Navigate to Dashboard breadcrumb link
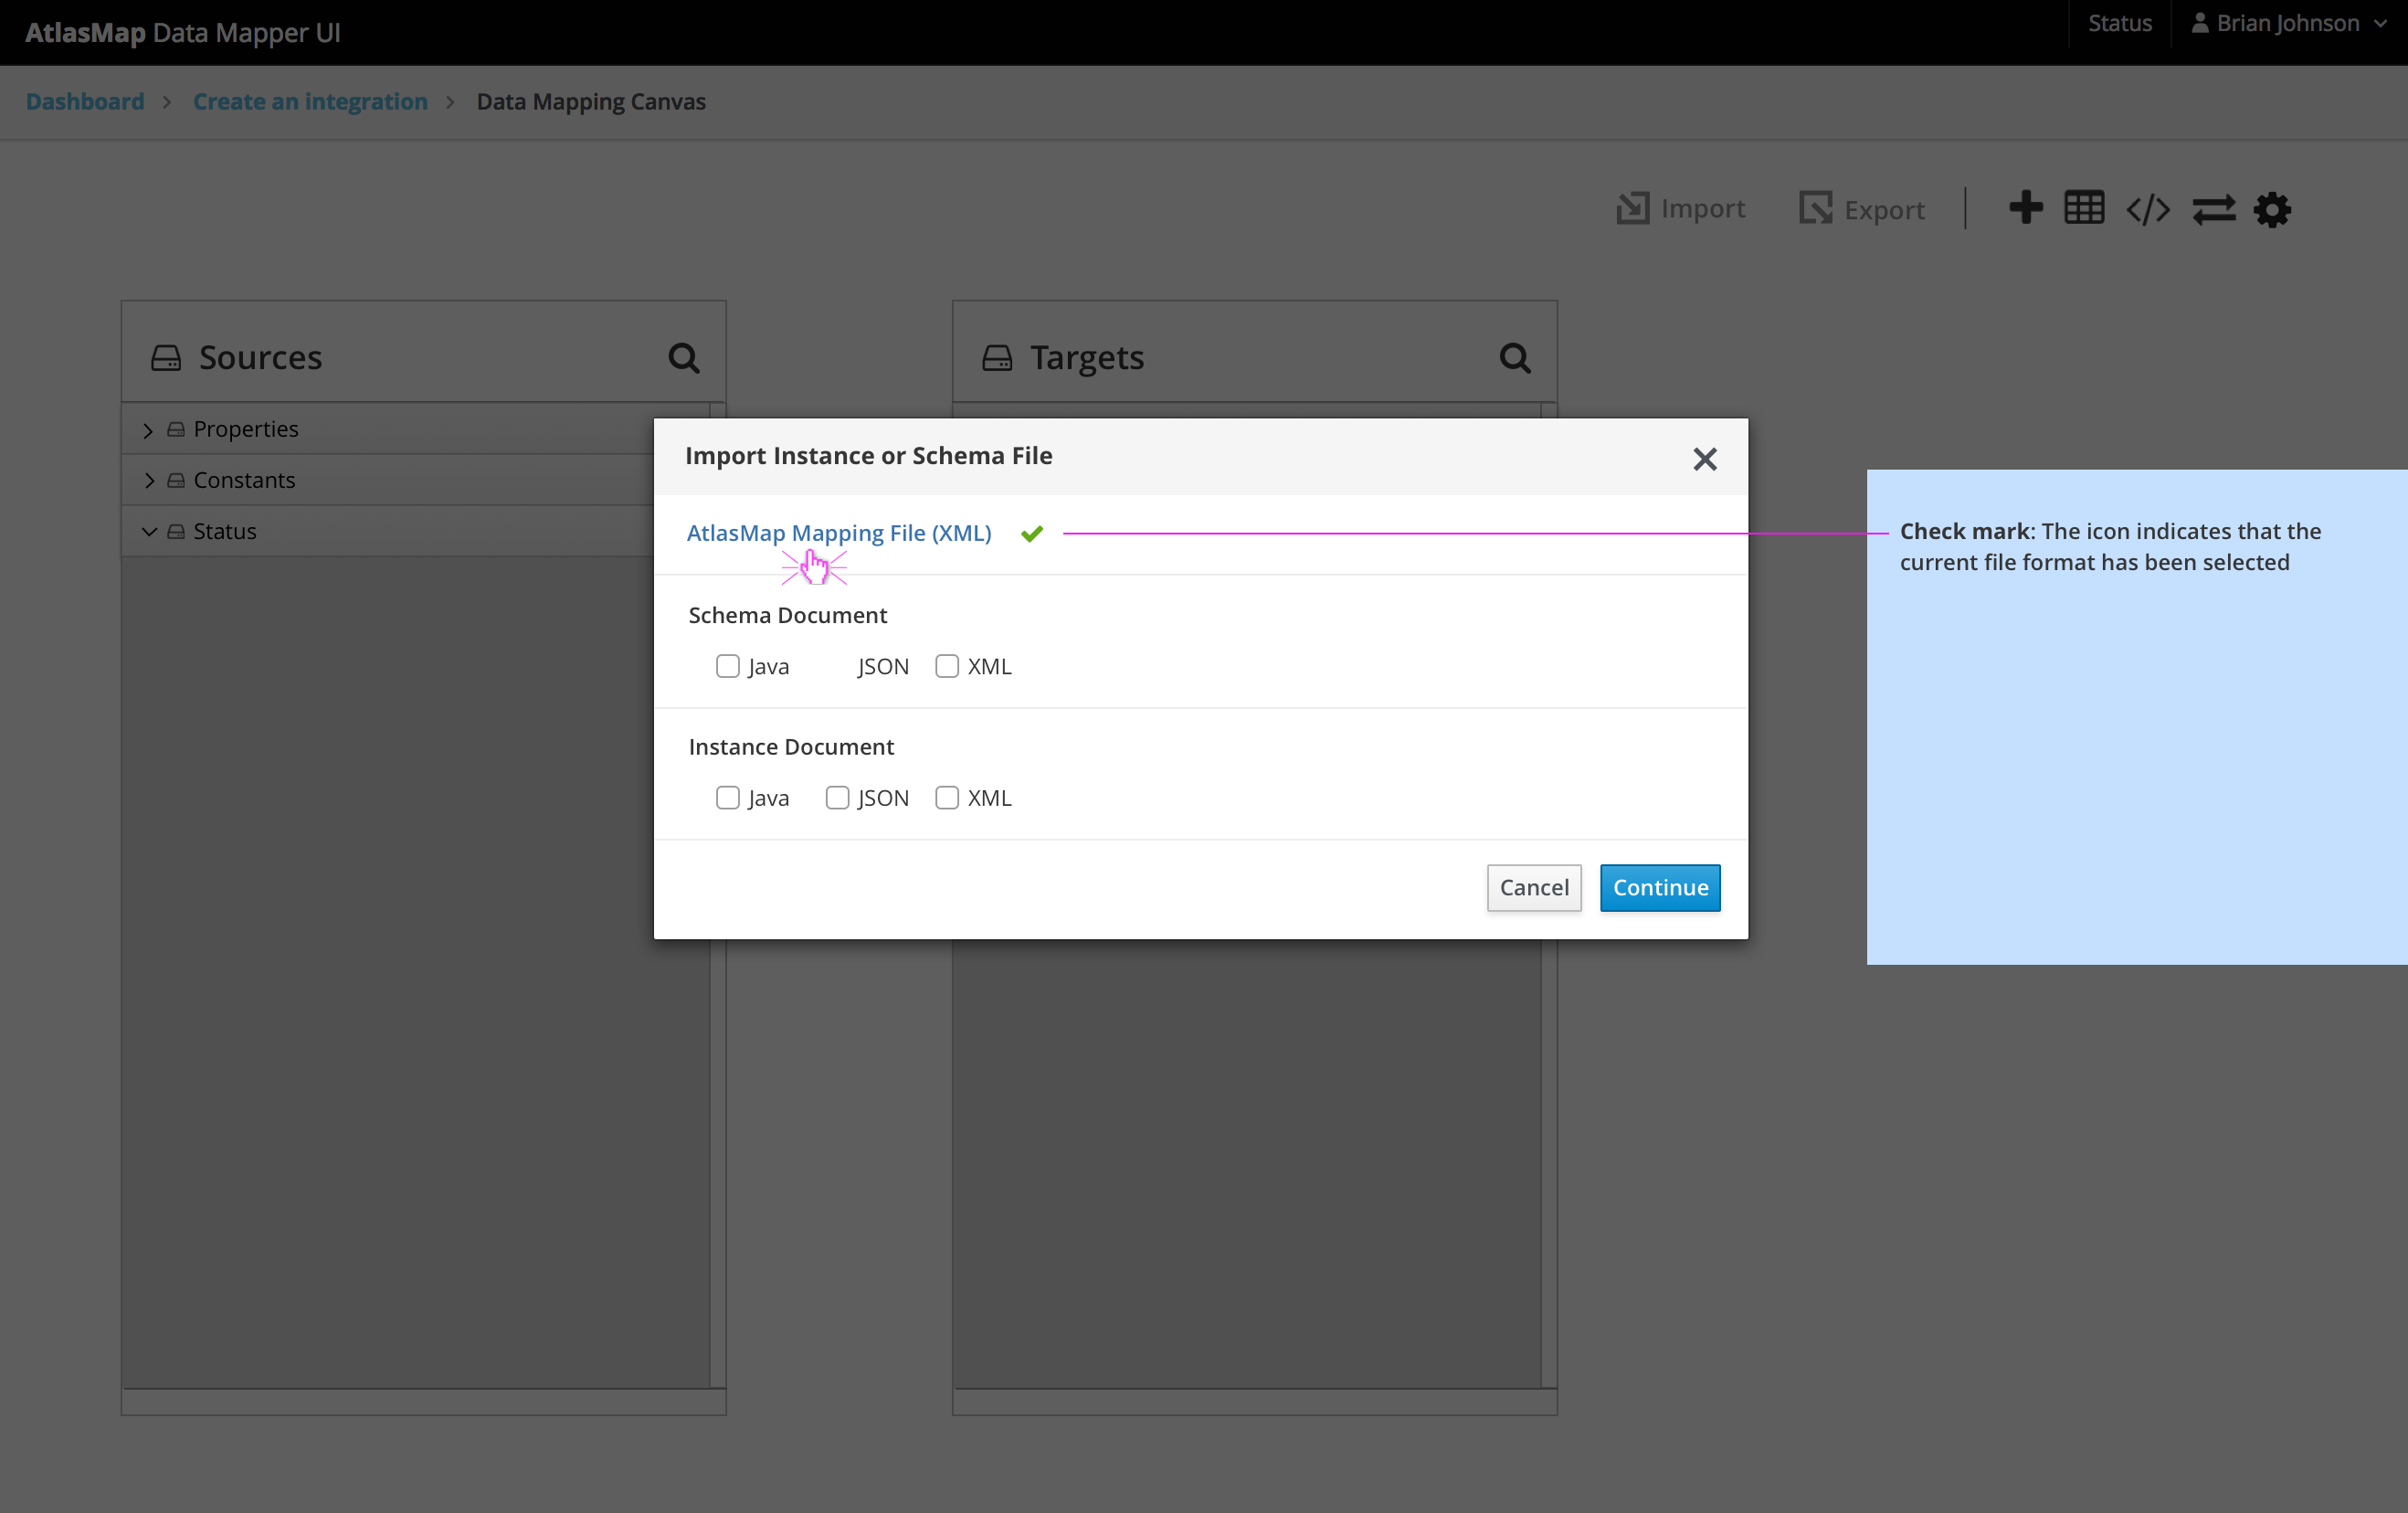 (84, 101)
